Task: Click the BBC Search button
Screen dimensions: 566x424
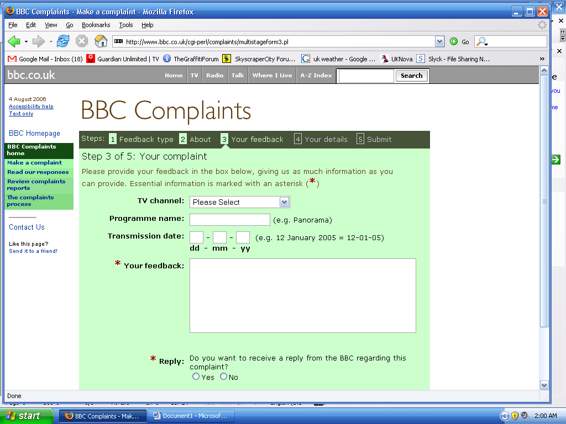Action: [x=411, y=76]
